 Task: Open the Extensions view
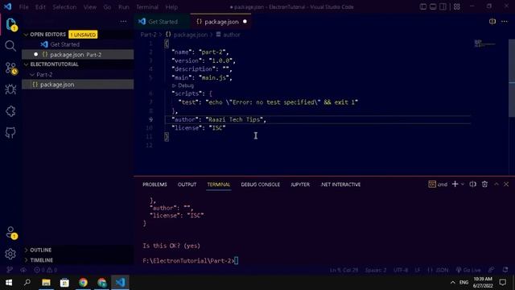pos(10,111)
